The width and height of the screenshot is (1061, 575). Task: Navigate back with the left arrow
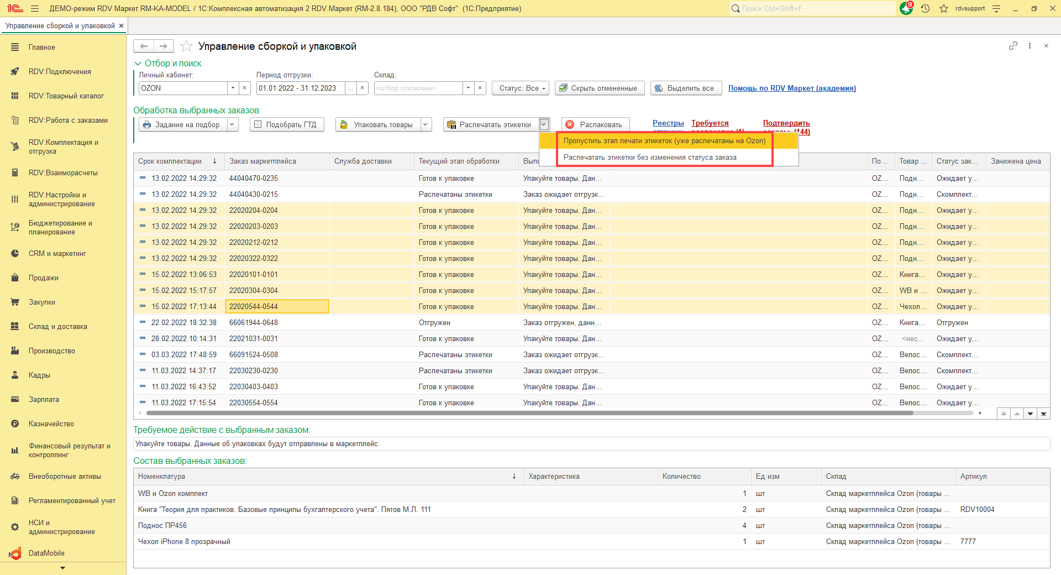(x=144, y=46)
